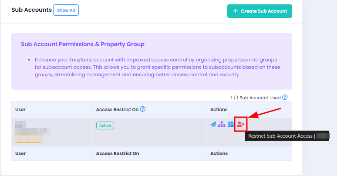Screen dimensions: 337x176
Task: Click the bottom User footer header
Action: point(20,154)
